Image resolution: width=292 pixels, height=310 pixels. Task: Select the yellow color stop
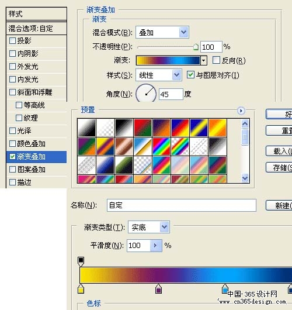coord(81,289)
